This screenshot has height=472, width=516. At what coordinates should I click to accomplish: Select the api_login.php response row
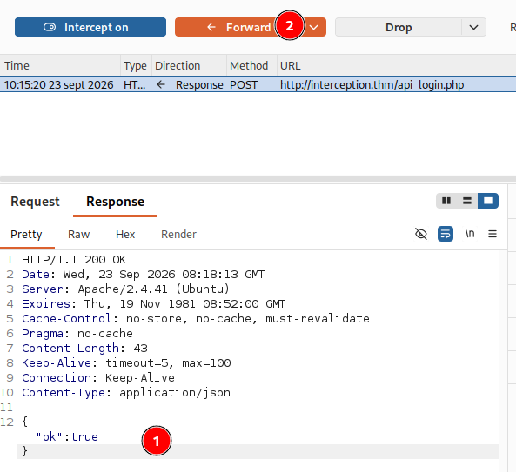pos(258,85)
